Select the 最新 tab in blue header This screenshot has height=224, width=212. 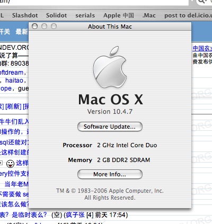(x=22, y=32)
